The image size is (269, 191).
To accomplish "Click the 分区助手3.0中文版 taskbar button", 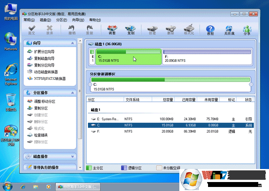I will (78, 187).
